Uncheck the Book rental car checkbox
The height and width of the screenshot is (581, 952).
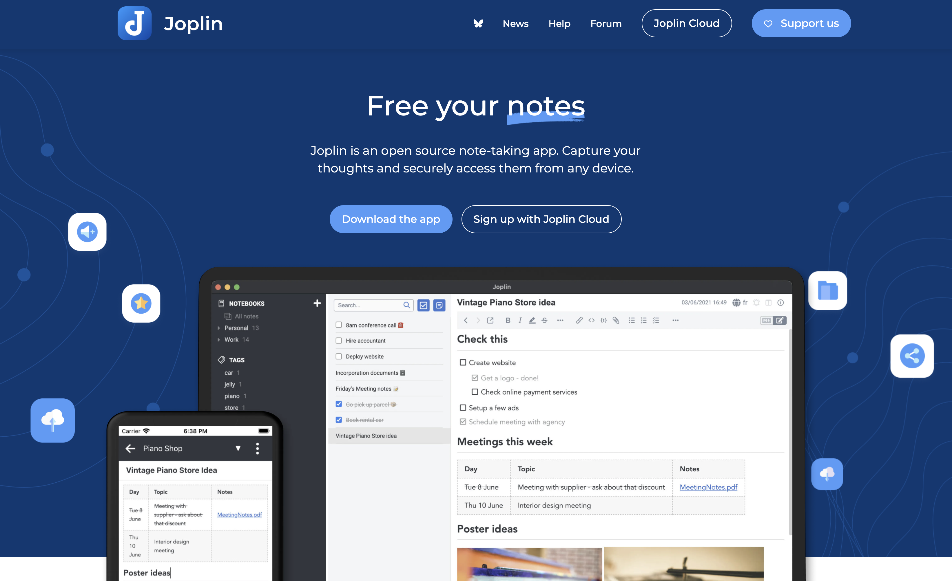click(x=339, y=420)
